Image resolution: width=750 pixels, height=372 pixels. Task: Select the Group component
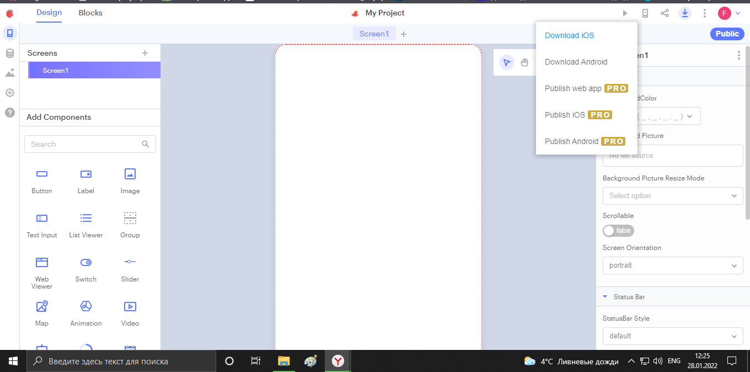coord(130,225)
